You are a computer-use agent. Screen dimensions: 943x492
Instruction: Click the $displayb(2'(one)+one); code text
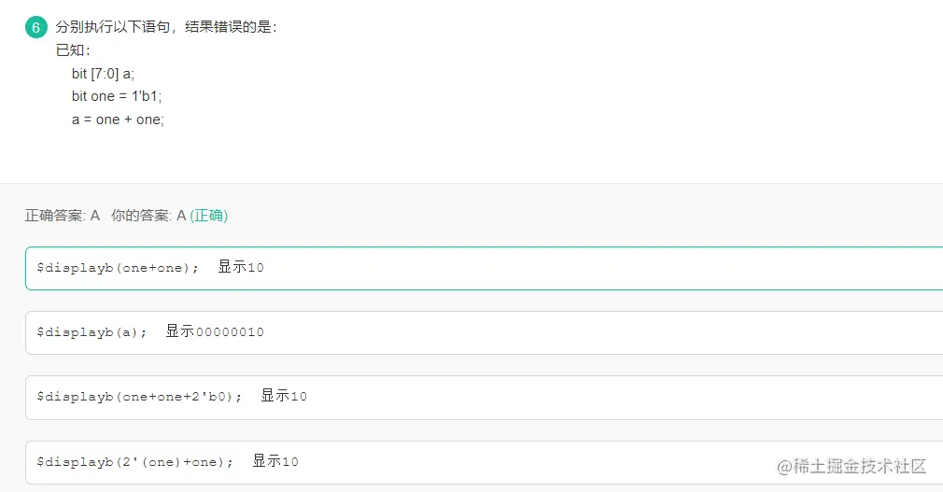[135, 462]
